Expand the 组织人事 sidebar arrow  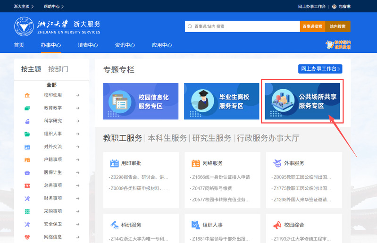tap(77, 134)
